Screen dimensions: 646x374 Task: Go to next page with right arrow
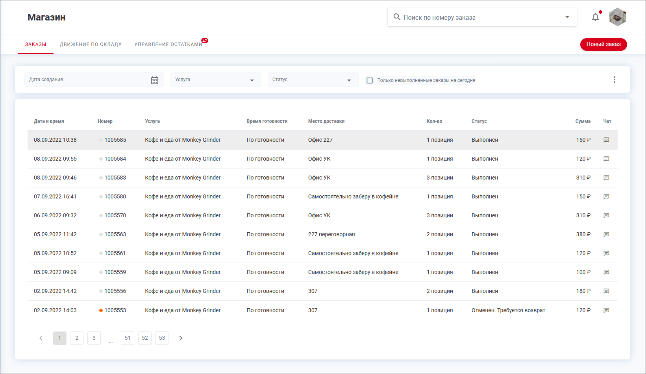[181, 338]
